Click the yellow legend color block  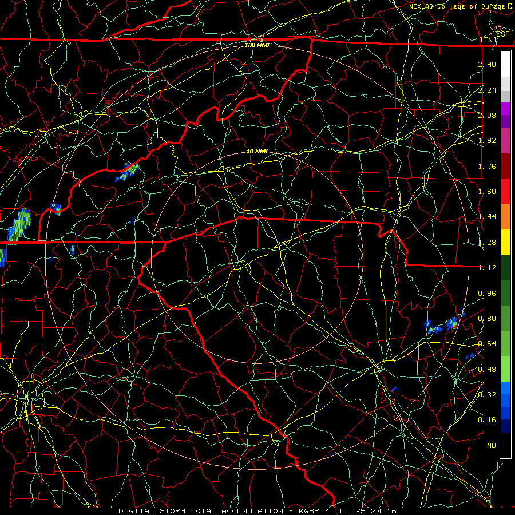pyautogui.click(x=505, y=242)
